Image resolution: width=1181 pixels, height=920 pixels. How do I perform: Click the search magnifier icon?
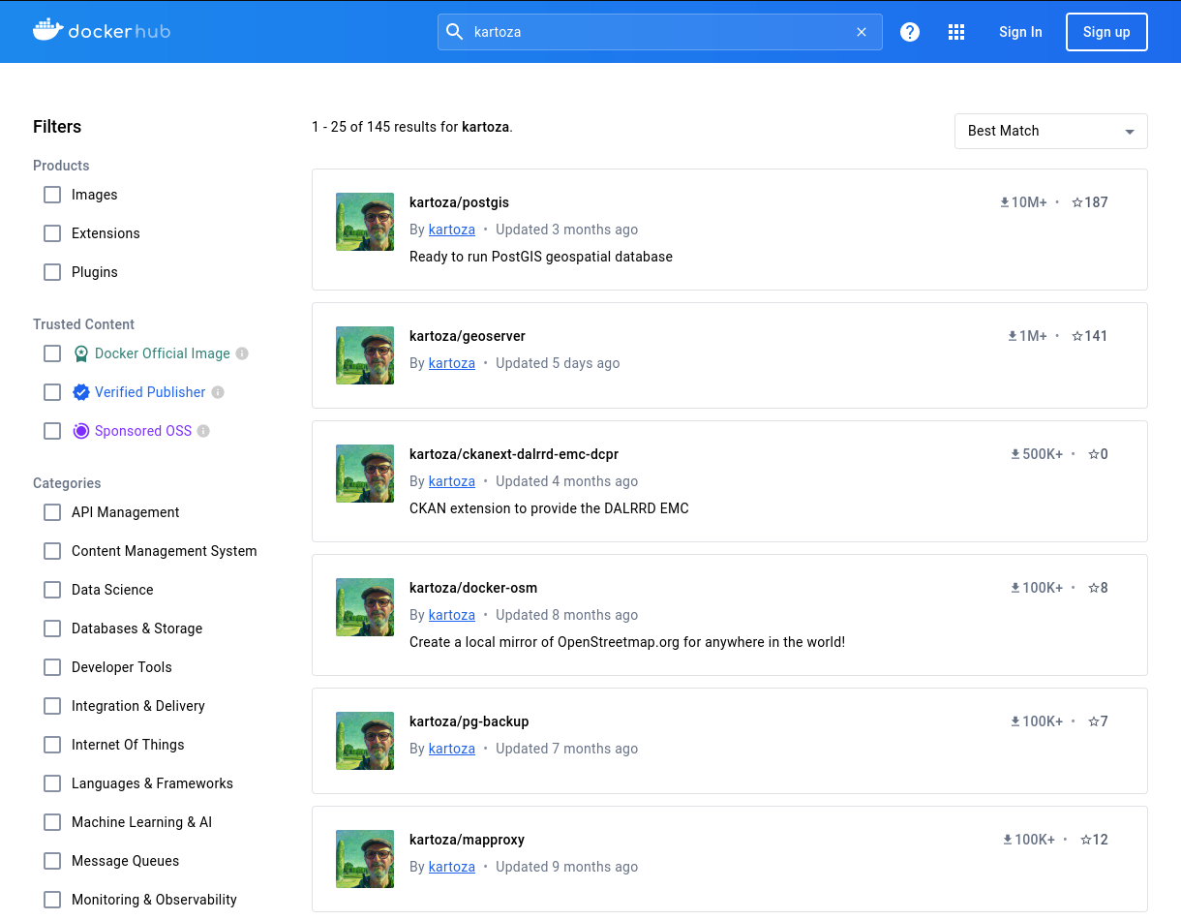click(x=455, y=32)
